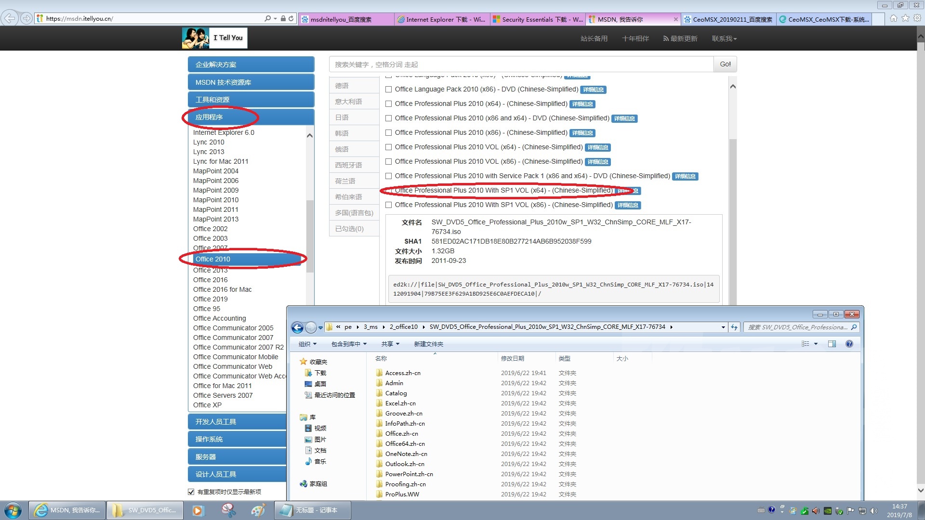Image resolution: width=925 pixels, height=520 pixels.
Task: Switch to the Security Essentials browser tab
Action: click(x=537, y=19)
